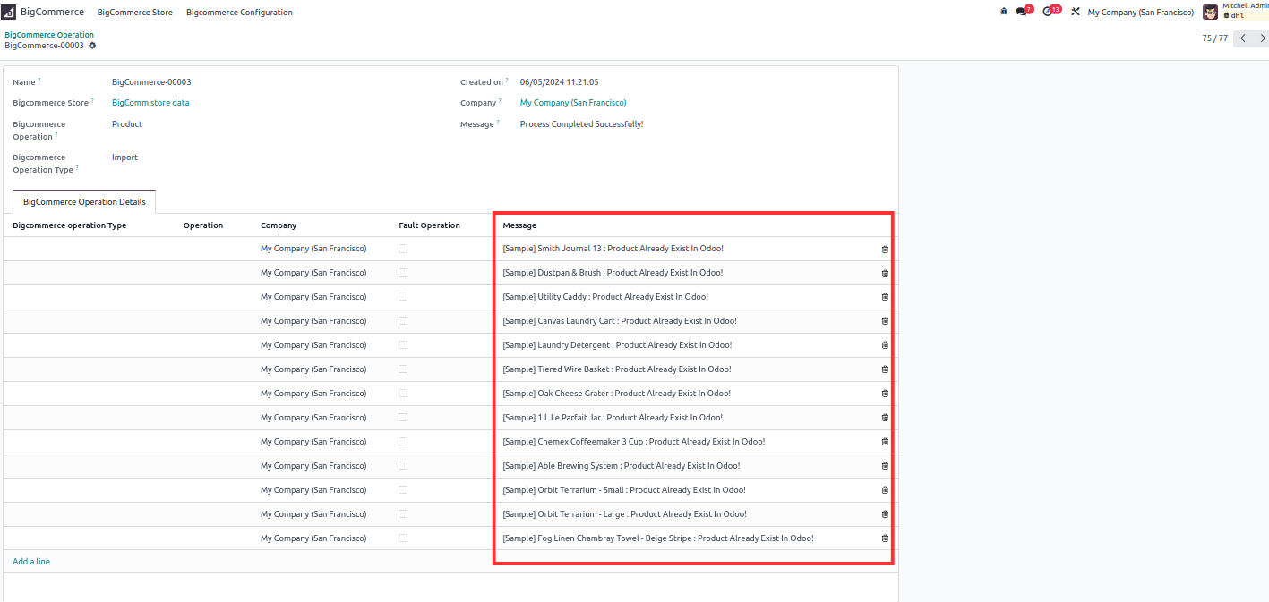Delete the Orbit Terrarium - Large line
This screenshot has width=1269, height=602.
pos(885,514)
